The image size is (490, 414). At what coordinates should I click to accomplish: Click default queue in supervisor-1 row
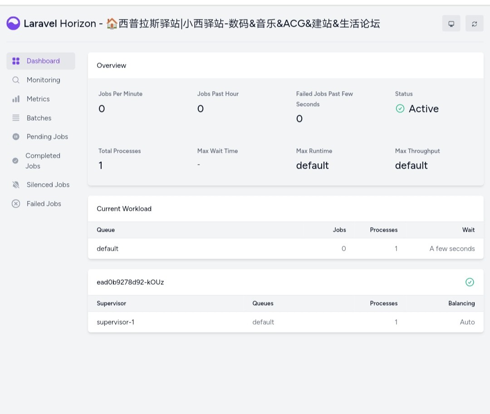click(x=263, y=322)
